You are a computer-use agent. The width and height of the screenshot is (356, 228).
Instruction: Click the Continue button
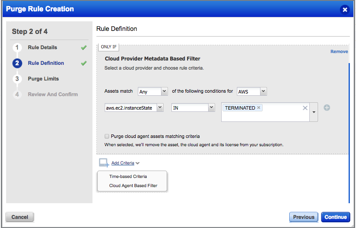coord(335,217)
